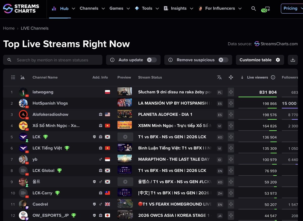This screenshot has height=221, width=303.
Task: Open the For Influencers navigation item
Action: pyautogui.click(x=220, y=8)
